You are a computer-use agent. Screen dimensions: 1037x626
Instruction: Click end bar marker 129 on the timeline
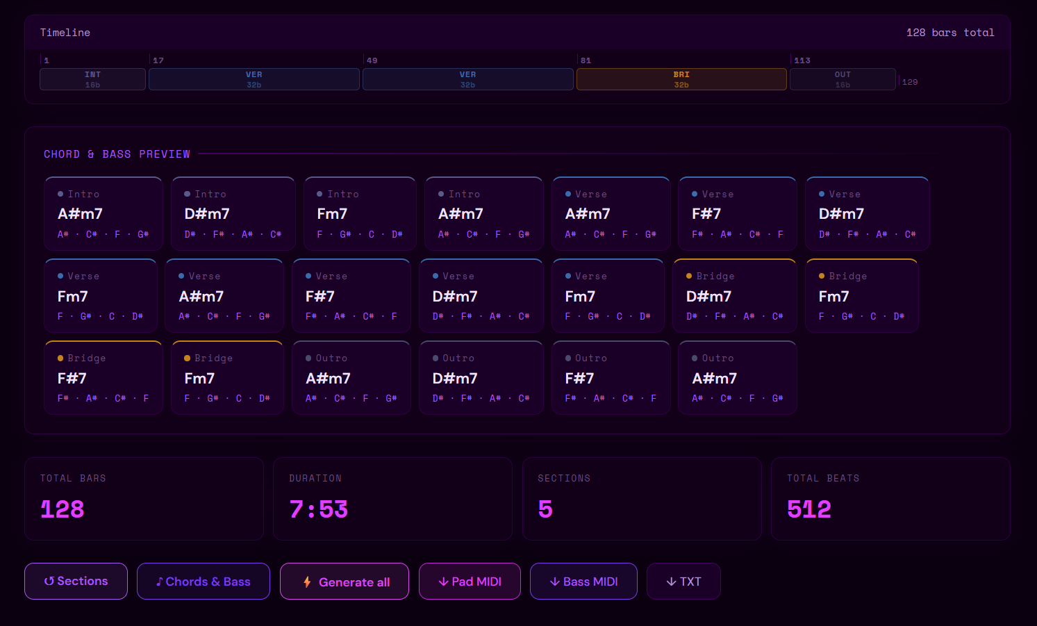click(910, 82)
